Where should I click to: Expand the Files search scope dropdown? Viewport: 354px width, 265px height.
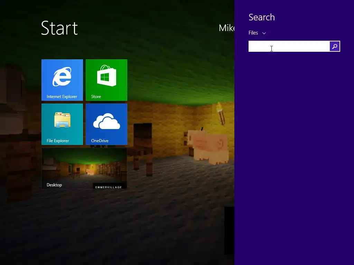pos(257,33)
